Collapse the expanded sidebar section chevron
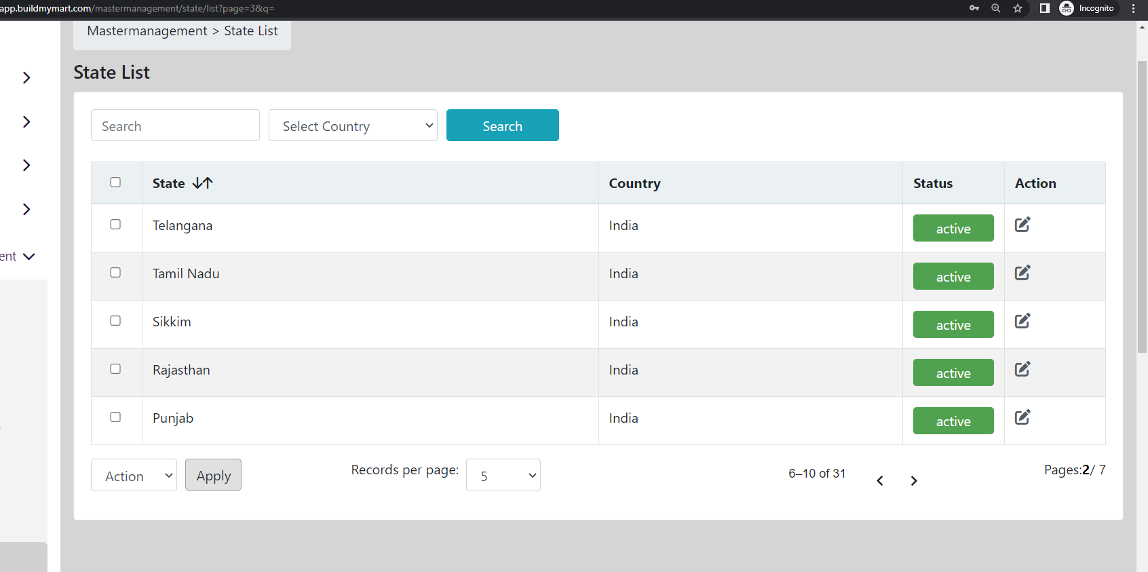This screenshot has width=1148, height=572. [28, 256]
